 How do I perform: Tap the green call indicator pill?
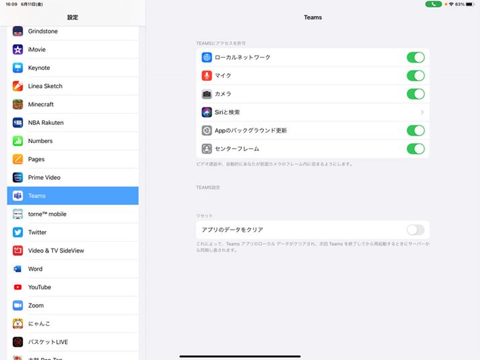433,4
